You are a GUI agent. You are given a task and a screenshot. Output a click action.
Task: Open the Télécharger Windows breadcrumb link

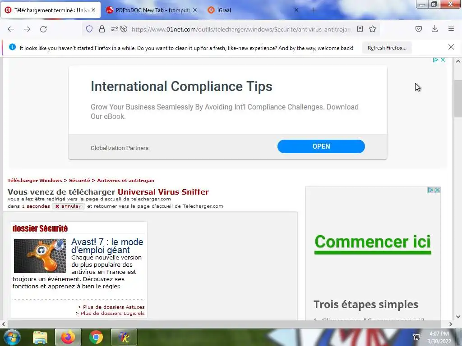[35, 180]
